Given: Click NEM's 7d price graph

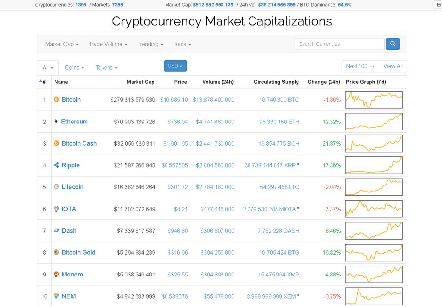Looking at the screenshot, I should click(x=374, y=296).
